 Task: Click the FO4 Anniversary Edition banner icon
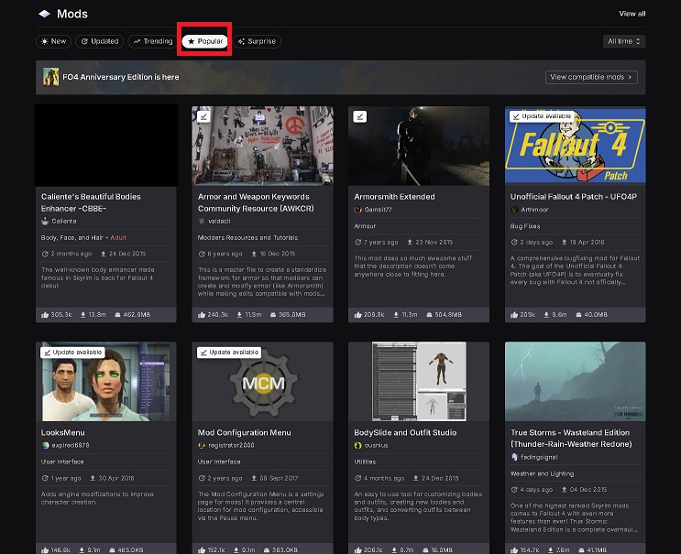[51, 77]
